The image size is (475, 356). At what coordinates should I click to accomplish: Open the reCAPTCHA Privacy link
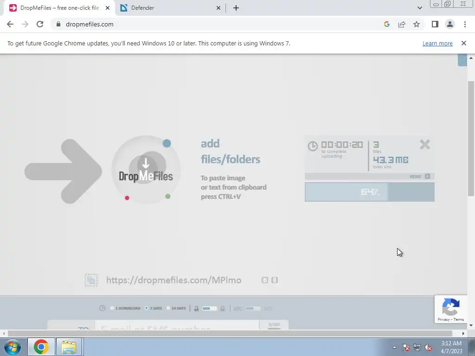(443, 319)
